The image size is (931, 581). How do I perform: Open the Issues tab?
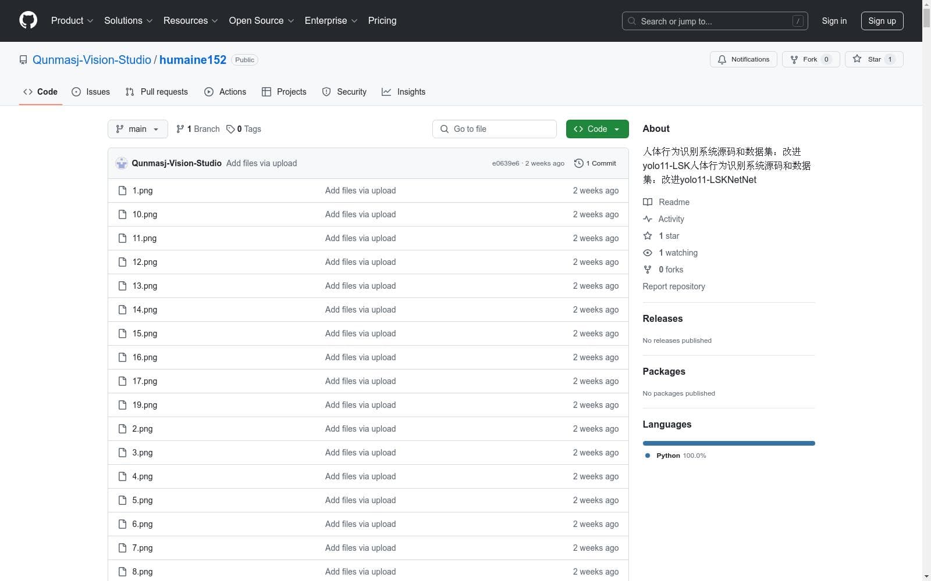pyautogui.click(x=91, y=92)
